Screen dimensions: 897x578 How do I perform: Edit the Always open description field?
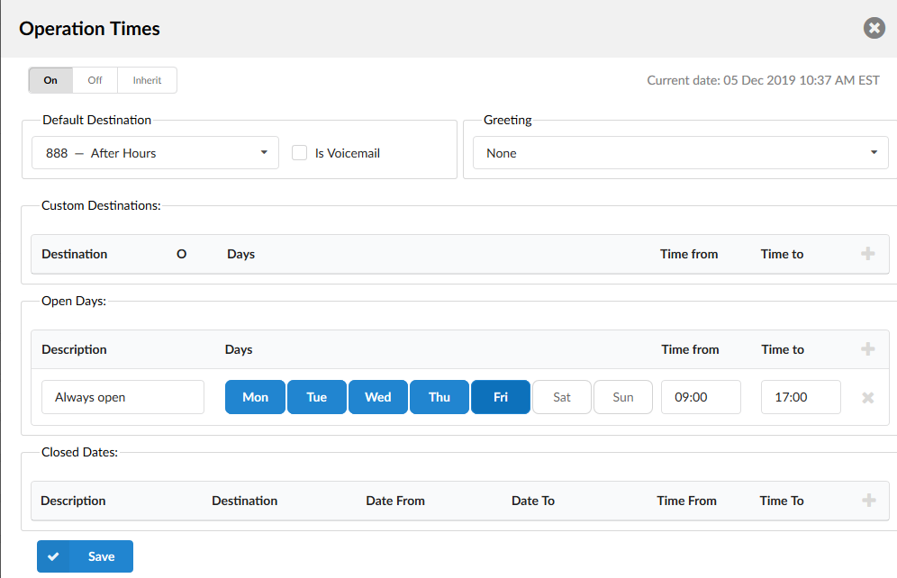coord(122,397)
